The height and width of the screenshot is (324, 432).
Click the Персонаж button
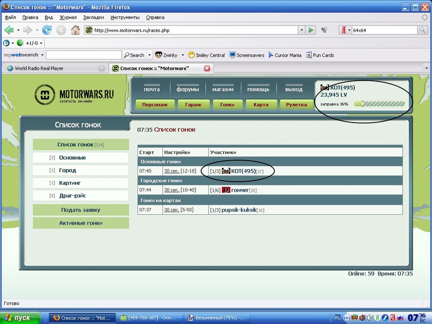tap(155, 104)
